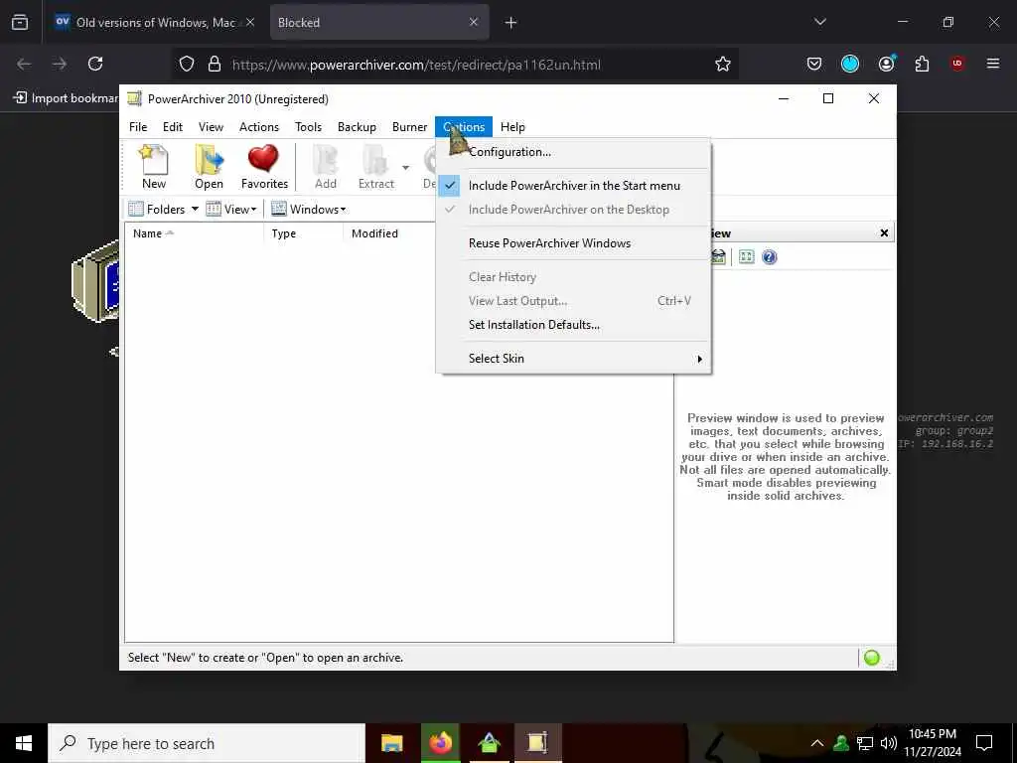Open a new Firefox tab
The width and height of the screenshot is (1017, 763).
(510, 23)
